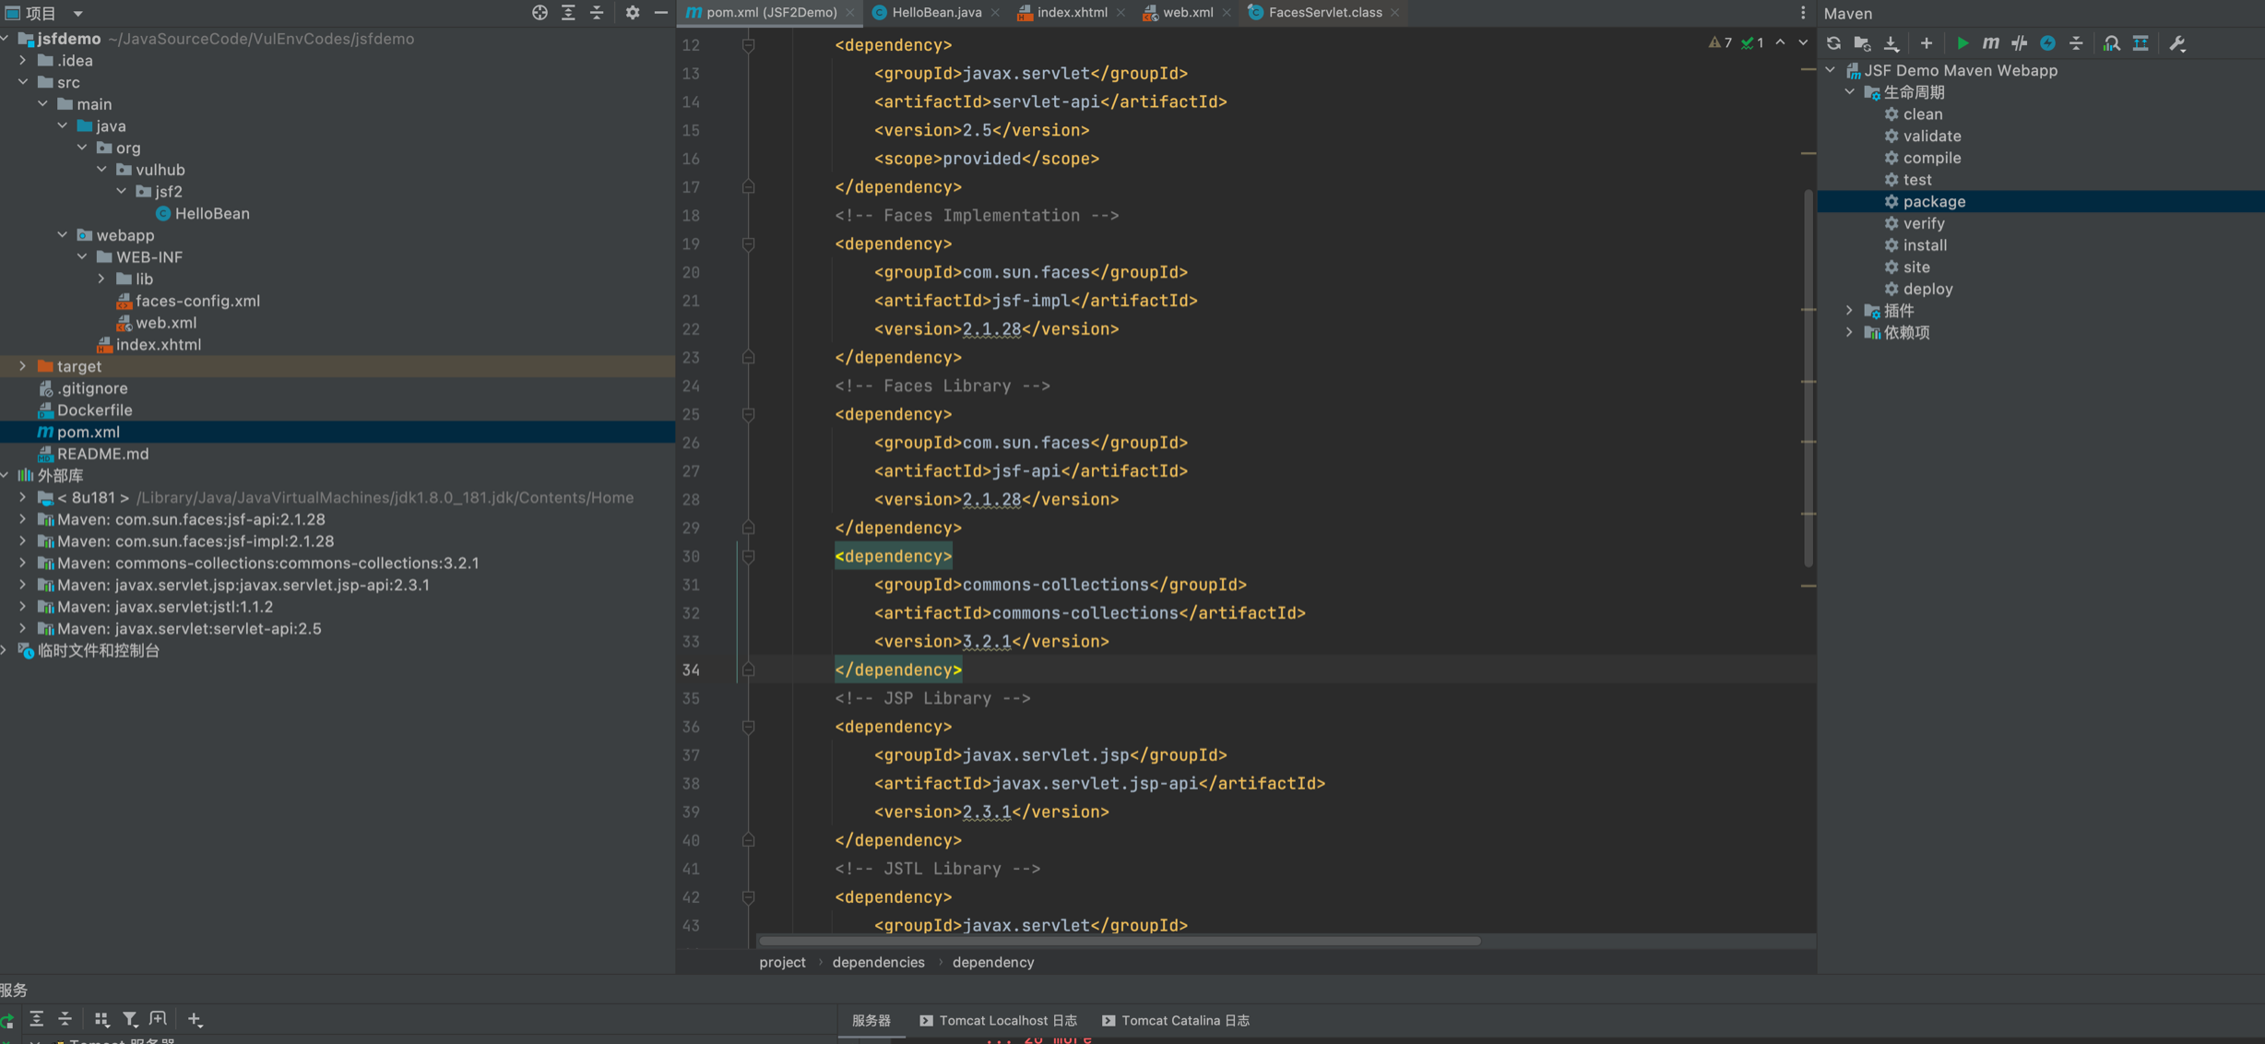Screen dimensions: 2265x1044
Task: Toggle Maven offline mode with lightning icon
Action: [2047, 43]
